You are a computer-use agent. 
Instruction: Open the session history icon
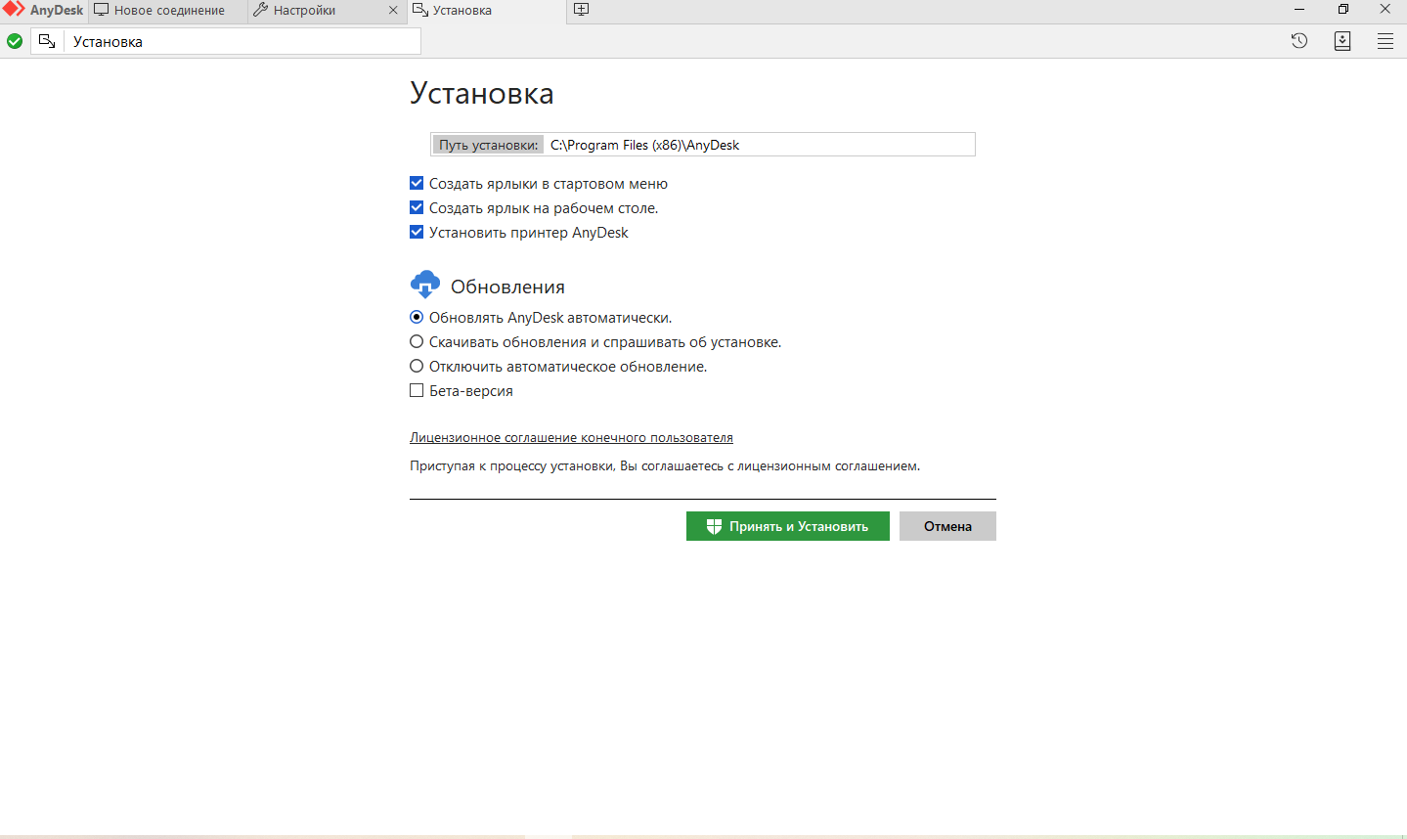click(1299, 41)
